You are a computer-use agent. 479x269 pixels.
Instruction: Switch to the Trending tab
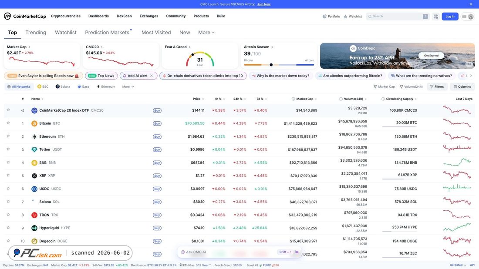pos(36,32)
